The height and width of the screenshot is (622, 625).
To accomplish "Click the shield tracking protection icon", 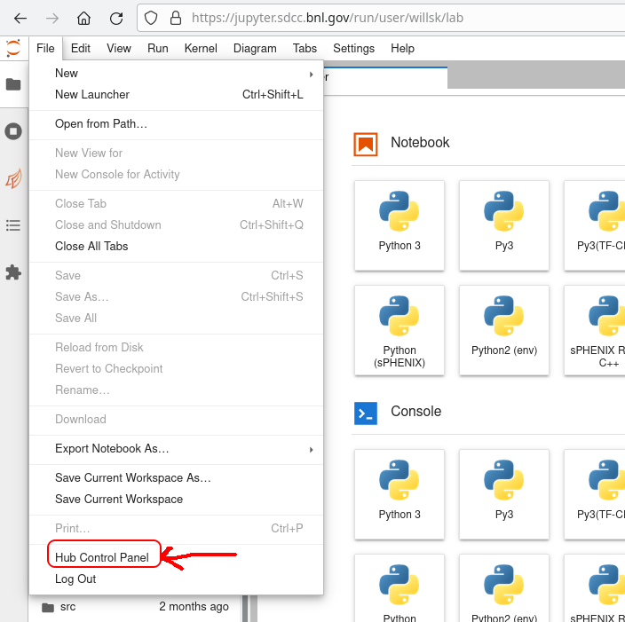I will [151, 18].
